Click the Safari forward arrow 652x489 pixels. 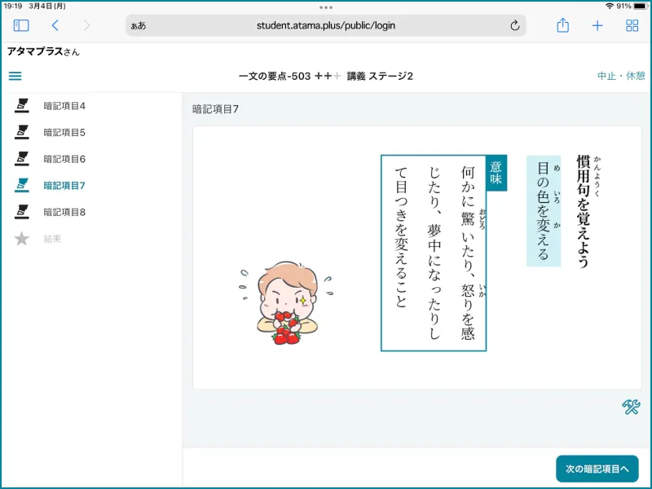point(86,25)
